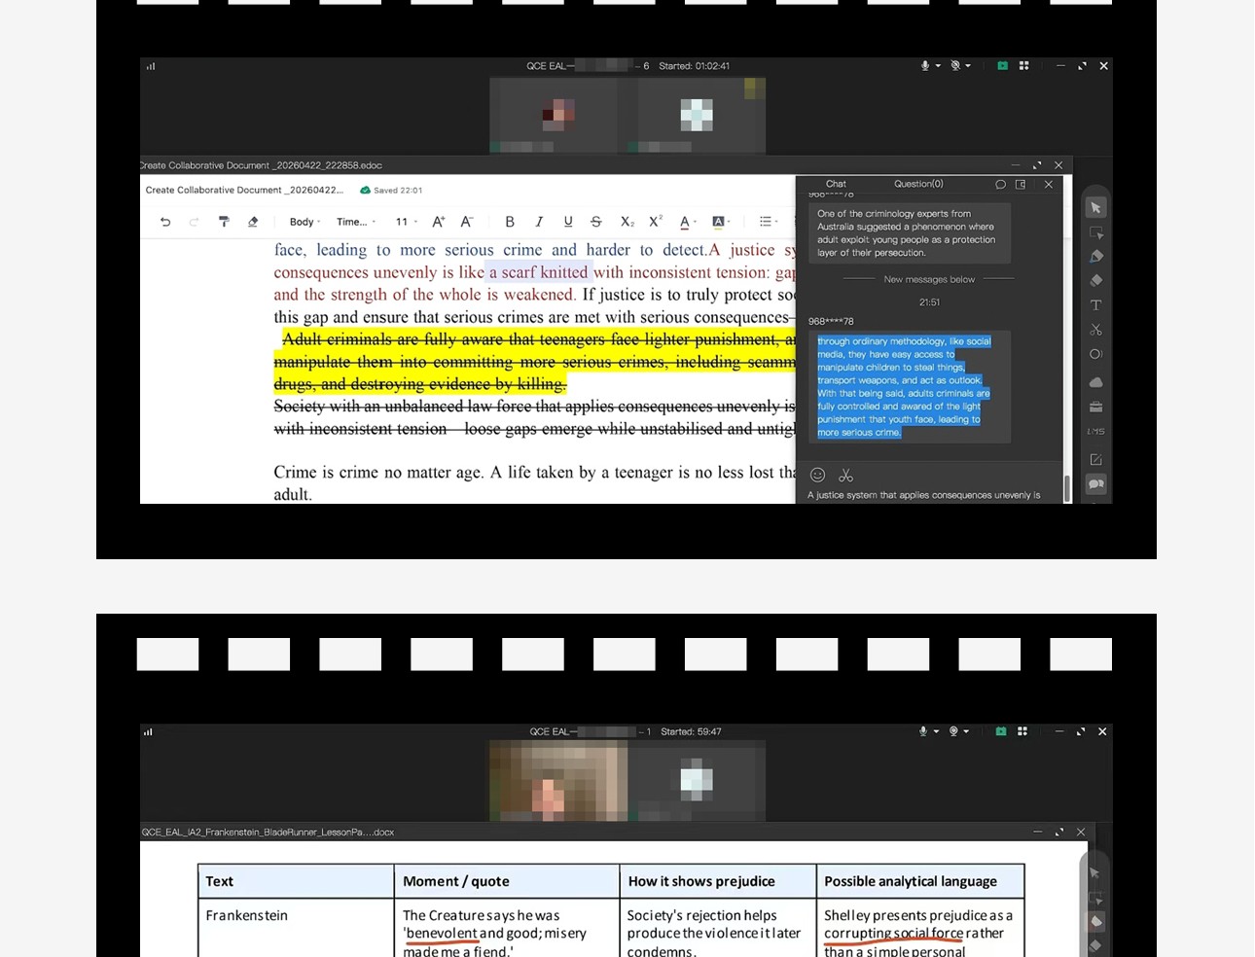Click the 'New messages below' divider label
1255x957 pixels.
click(x=929, y=279)
